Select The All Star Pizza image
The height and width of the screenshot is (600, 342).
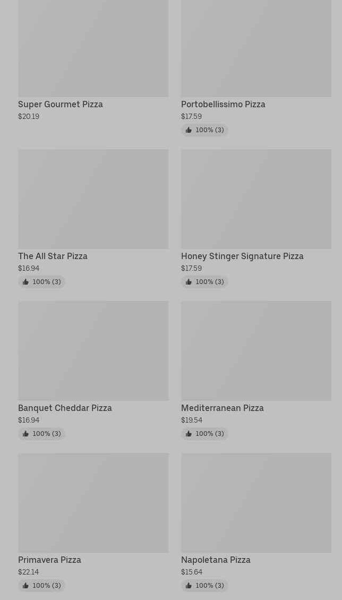tap(93, 199)
